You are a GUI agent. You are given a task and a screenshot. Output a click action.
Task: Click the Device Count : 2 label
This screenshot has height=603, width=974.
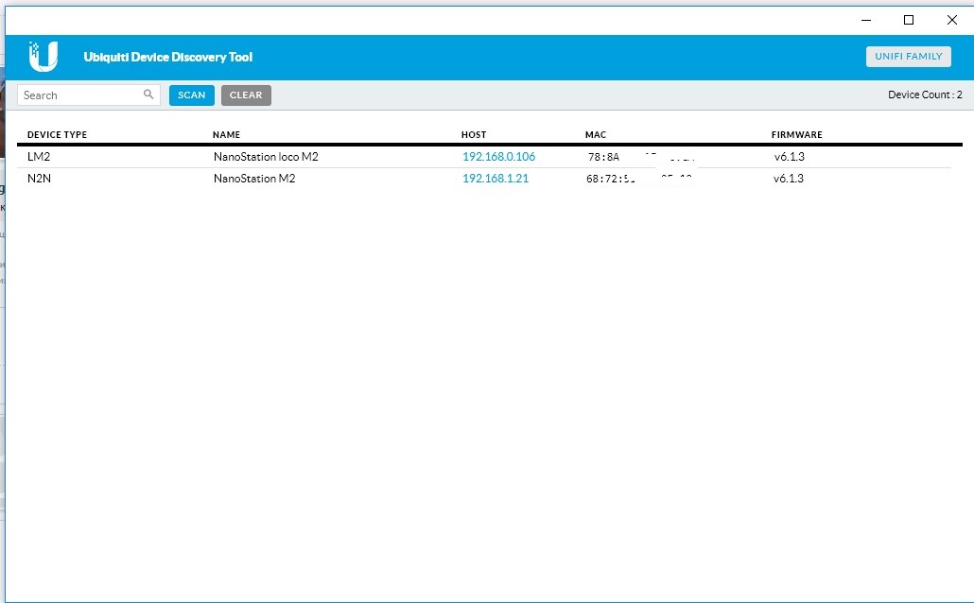tap(925, 95)
